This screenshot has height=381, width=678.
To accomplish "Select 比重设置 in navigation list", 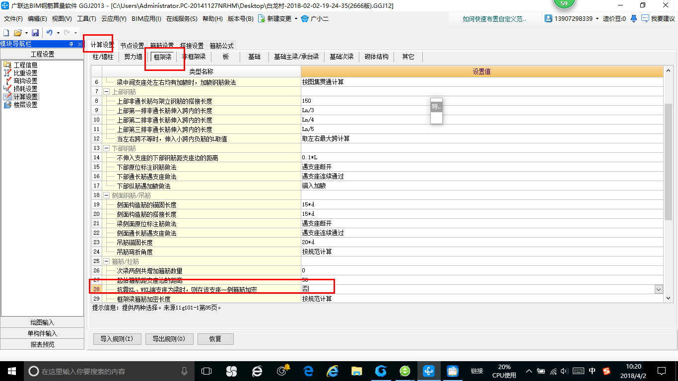I will [x=25, y=73].
